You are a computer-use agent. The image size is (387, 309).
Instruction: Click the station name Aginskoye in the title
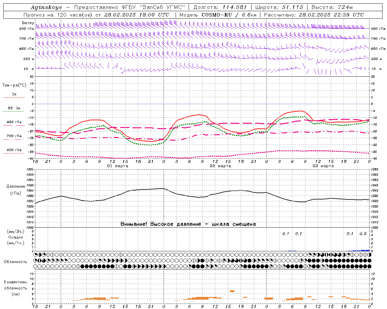pyautogui.click(x=46, y=7)
